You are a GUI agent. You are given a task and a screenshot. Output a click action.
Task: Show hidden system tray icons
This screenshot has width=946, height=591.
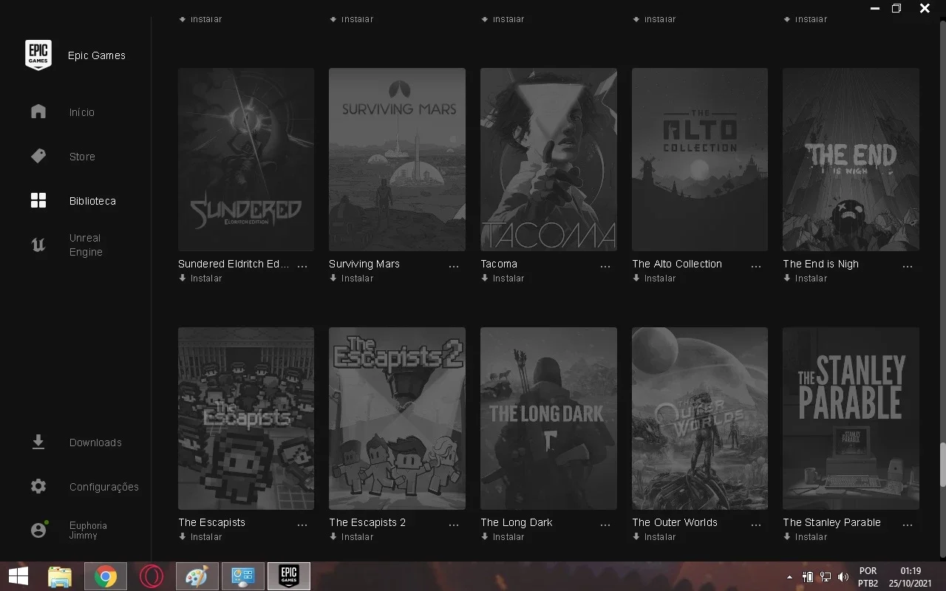pyautogui.click(x=790, y=577)
